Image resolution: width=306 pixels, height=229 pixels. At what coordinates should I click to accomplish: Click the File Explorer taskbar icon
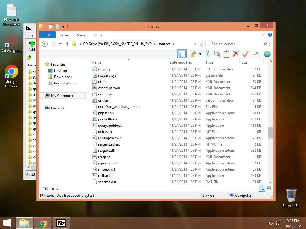pos(24,223)
